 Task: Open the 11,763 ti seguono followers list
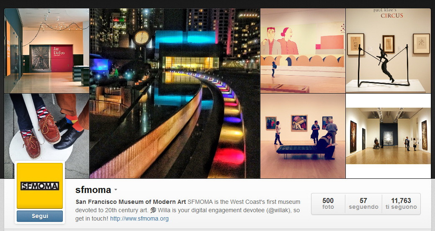pyautogui.click(x=401, y=203)
